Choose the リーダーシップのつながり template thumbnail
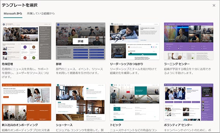 click(135, 41)
